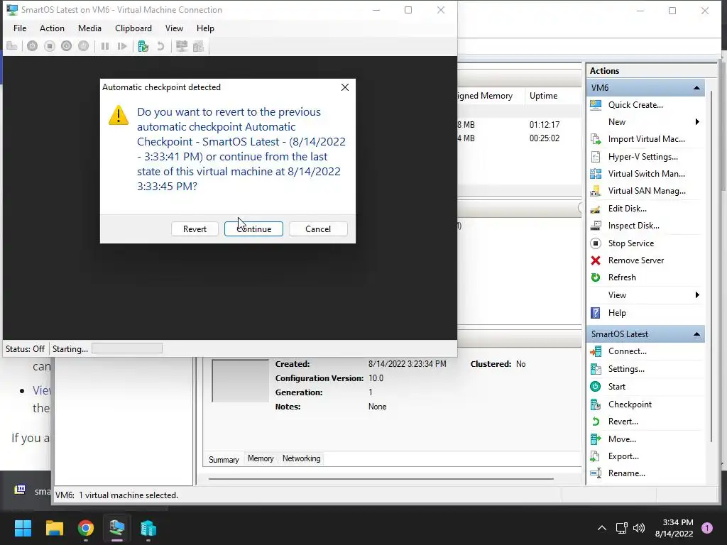Click the Turn Off toolbar icon
The image size is (727, 545).
[50, 46]
